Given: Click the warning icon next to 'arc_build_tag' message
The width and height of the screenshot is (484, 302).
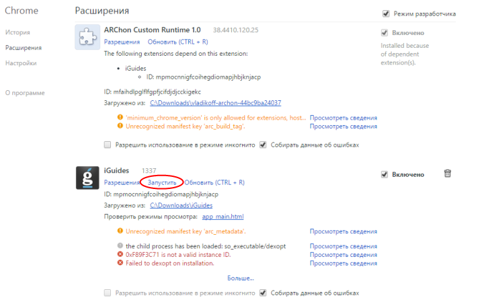Looking at the screenshot, I should 120,126.
